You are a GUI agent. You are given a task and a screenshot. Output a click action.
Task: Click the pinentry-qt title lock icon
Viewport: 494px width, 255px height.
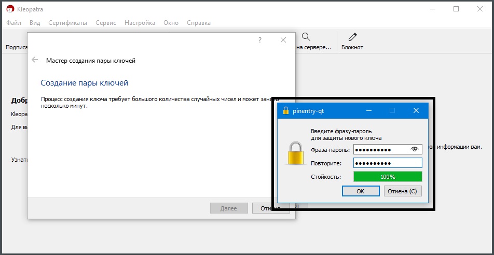[286, 110]
